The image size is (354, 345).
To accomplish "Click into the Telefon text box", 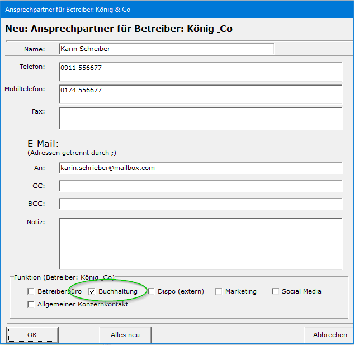I will 200,72.
